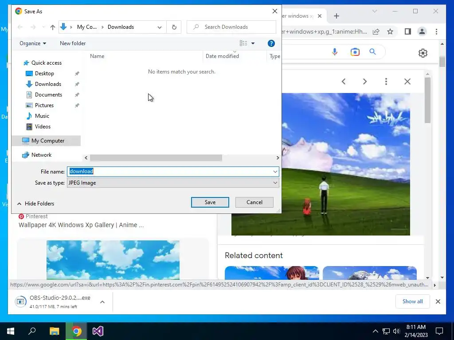Image resolution: width=454 pixels, height=340 pixels.
Task: Cancel the Save As dialog
Action: pos(254,202)
